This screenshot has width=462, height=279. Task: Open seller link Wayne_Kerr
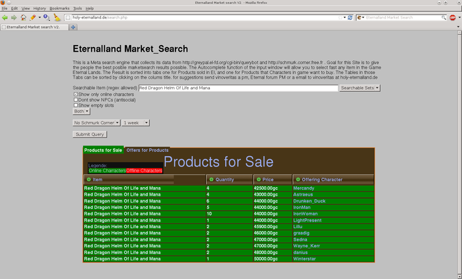[306, 246]
